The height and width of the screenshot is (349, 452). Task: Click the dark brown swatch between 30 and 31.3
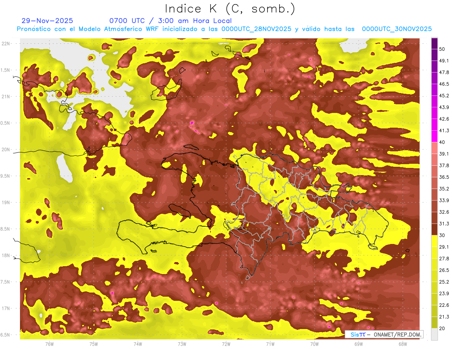click(x=434, y=229)
